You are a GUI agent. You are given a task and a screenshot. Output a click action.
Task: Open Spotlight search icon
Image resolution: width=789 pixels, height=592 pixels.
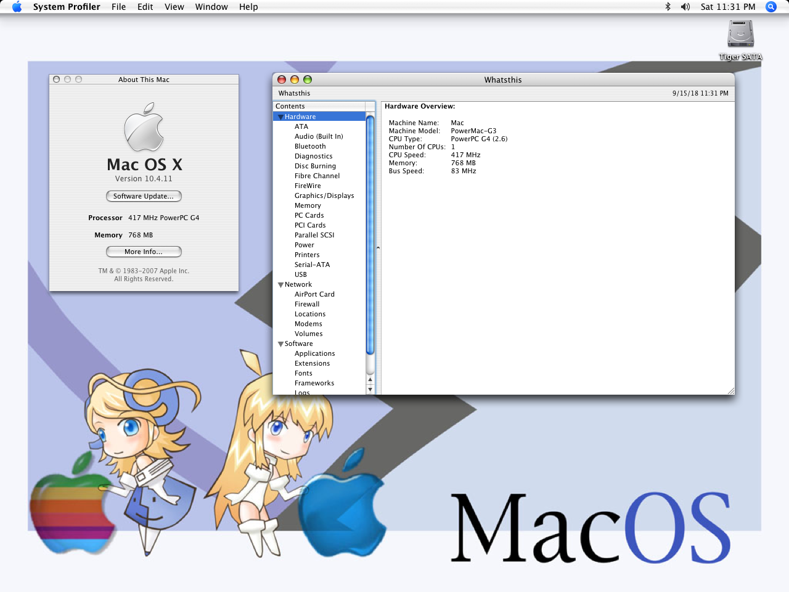(771, 7)
